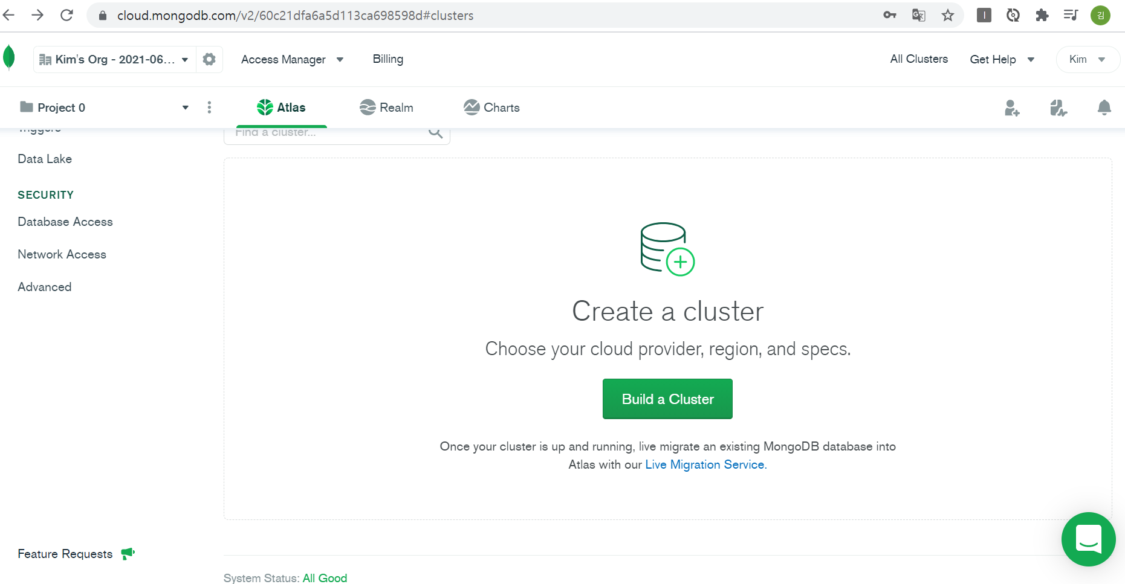This screenshot has height=584, width=1125.
Task: Click the address bar URL
Action: [x=295, y=16]
